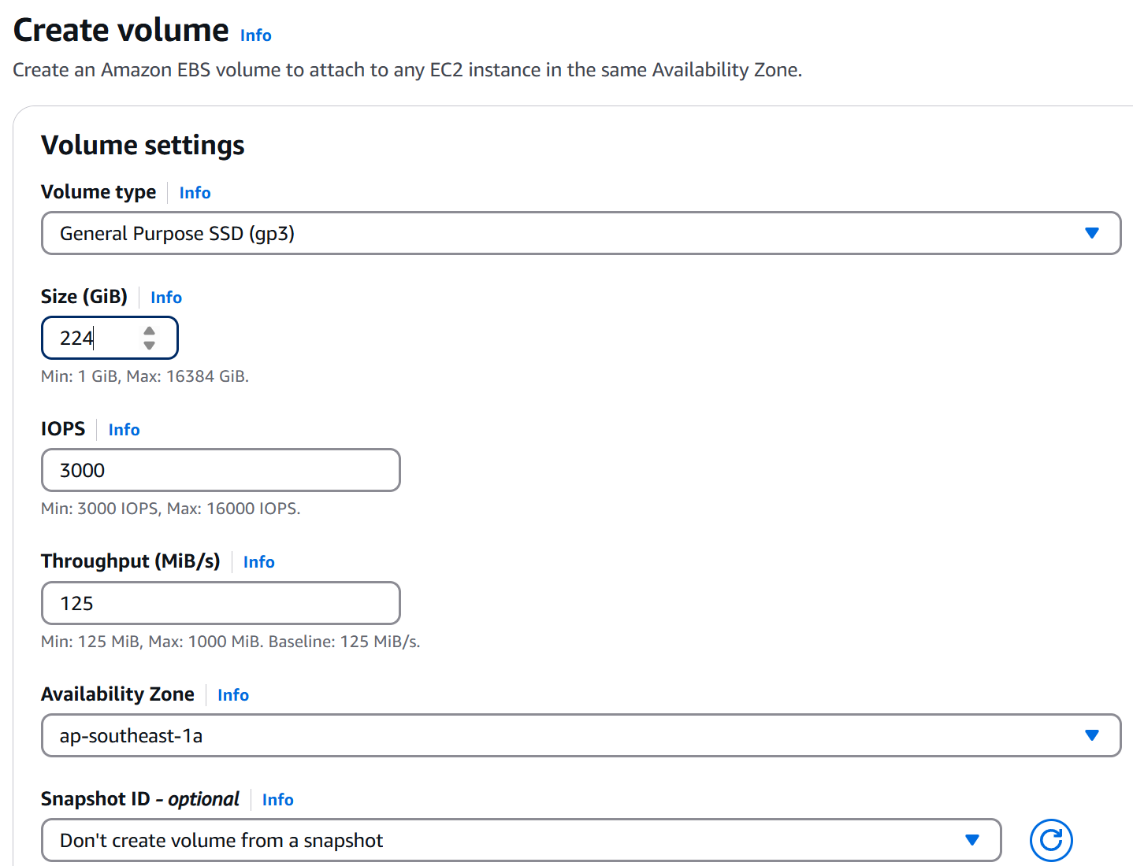Click the Snapshot ID dropdown arrow

(972, 840)
